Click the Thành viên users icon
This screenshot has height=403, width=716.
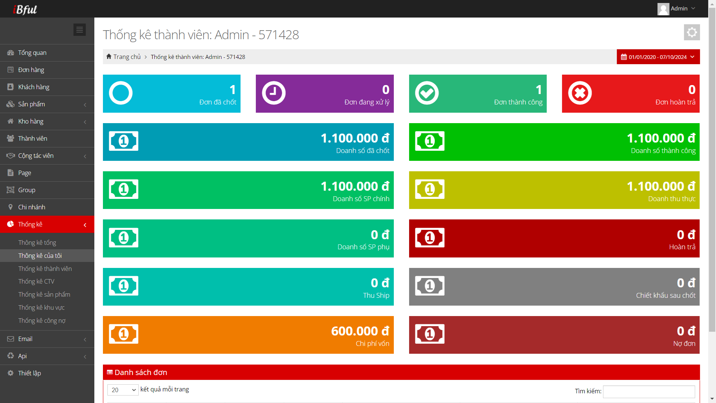(x=10, y=138)
